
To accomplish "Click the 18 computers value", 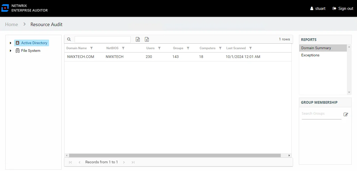I will click(201, 57).
